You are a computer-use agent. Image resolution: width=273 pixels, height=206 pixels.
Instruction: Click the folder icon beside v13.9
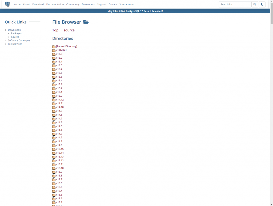click(54, 172)
